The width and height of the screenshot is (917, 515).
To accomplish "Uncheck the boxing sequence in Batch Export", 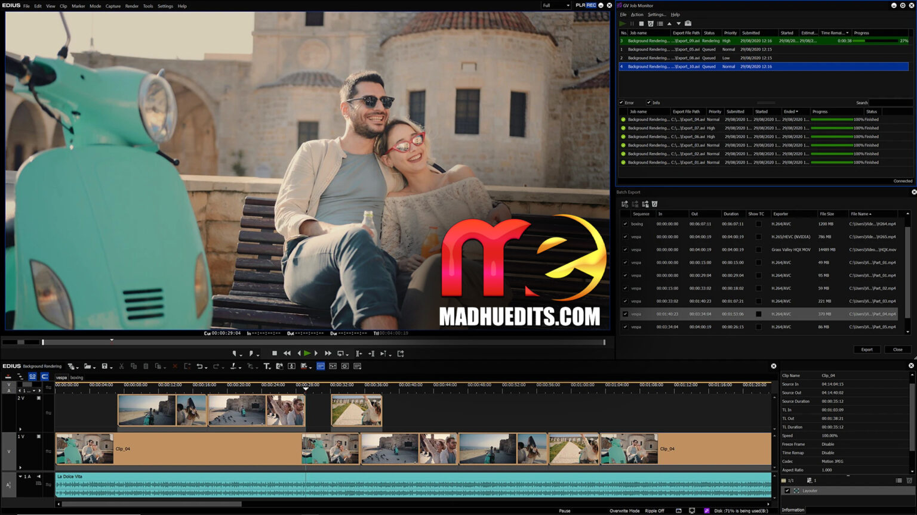I will 624,224.
